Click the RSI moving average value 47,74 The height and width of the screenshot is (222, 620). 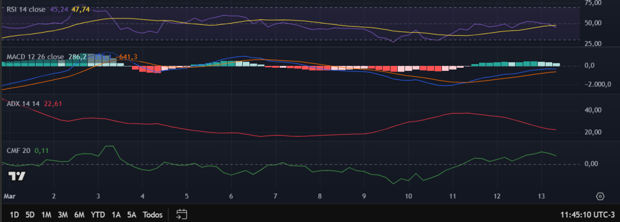(81, 10)
